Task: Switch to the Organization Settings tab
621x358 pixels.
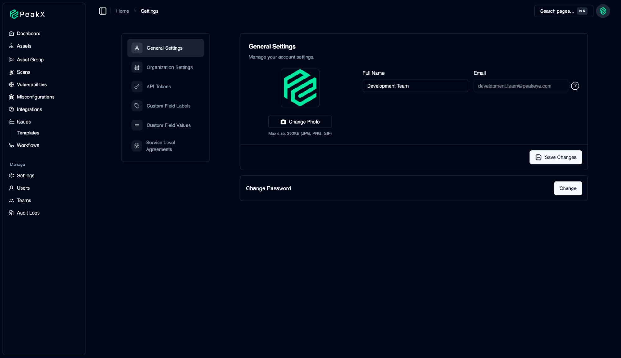Action: (169, 67)
